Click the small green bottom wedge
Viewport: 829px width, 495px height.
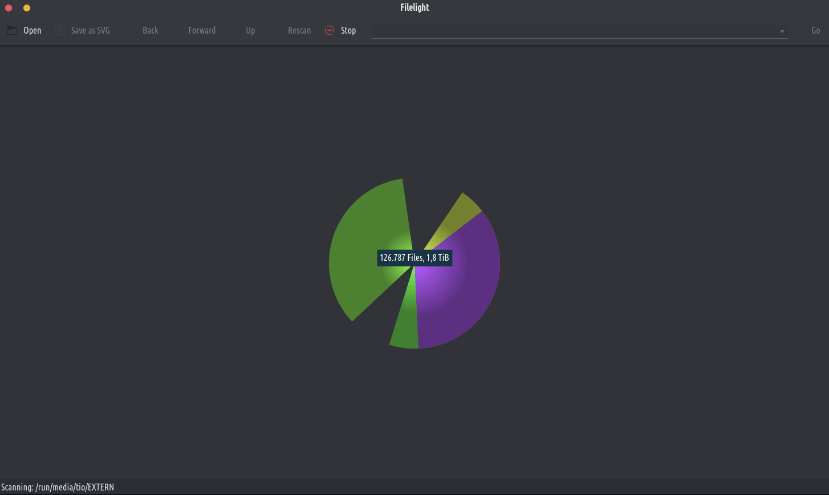[405, 330]
